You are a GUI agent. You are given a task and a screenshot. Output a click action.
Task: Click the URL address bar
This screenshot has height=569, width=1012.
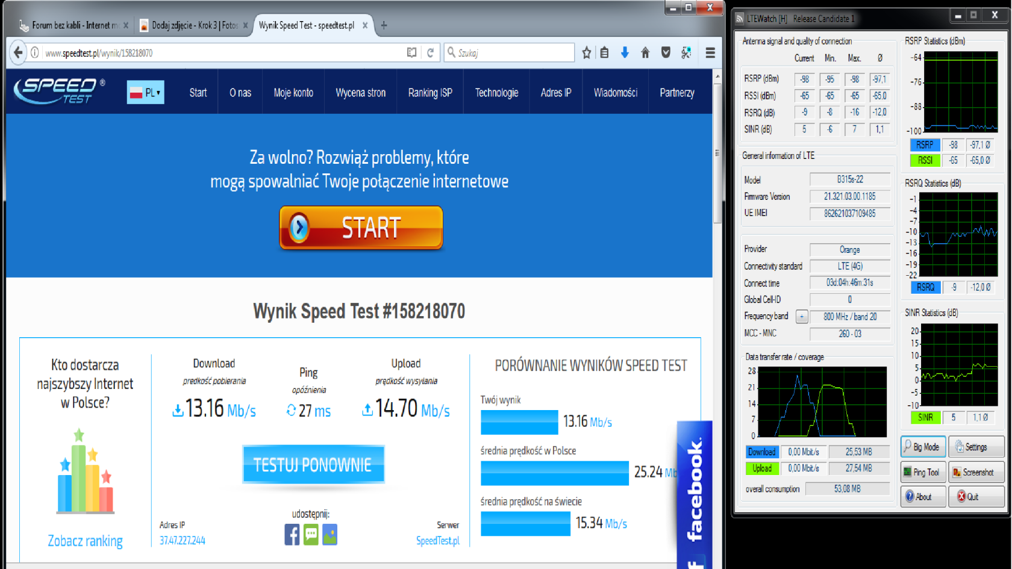click(223, 53)
